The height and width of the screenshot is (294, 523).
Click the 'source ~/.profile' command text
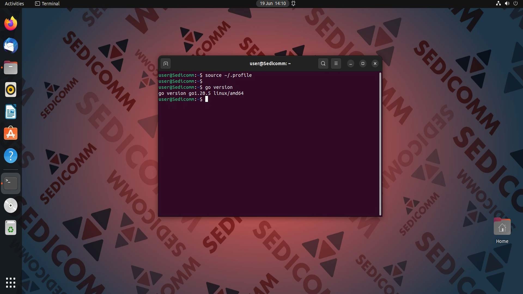coord(228,75)
